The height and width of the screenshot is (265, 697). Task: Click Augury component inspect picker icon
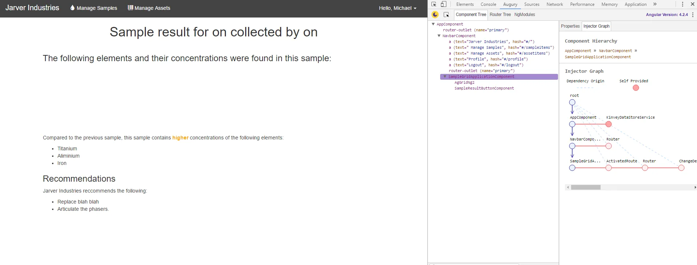(446, 15)
